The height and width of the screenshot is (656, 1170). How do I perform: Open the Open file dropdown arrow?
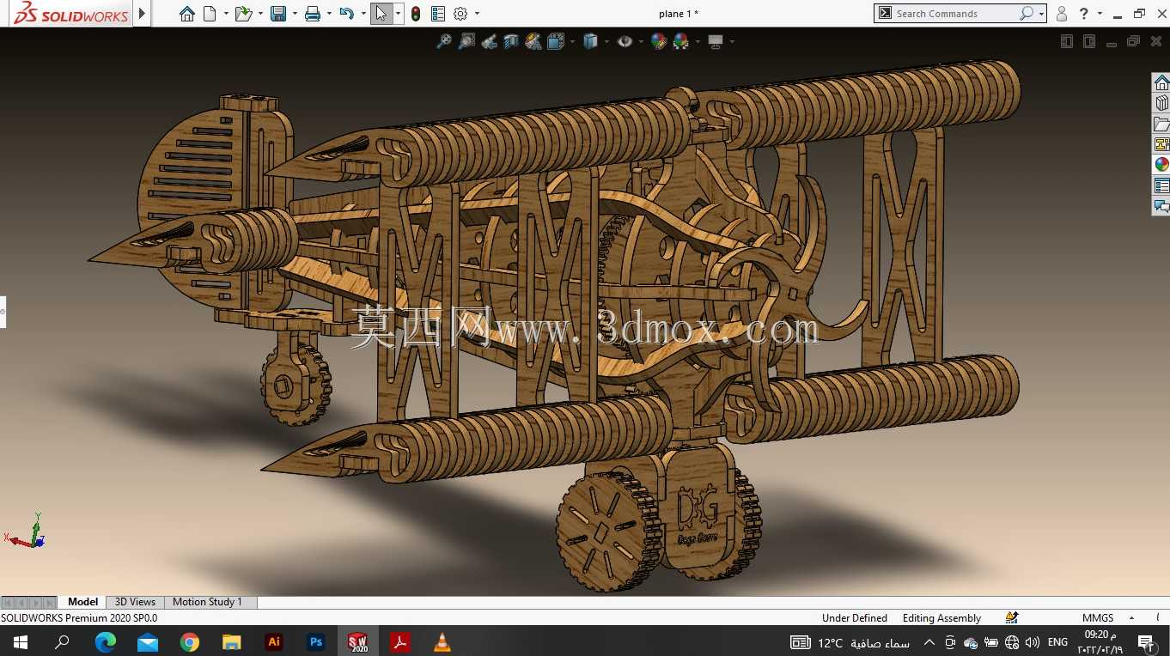(260, 14)
